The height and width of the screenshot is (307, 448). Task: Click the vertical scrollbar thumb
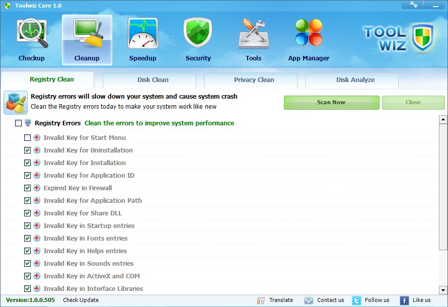[443, 187]
